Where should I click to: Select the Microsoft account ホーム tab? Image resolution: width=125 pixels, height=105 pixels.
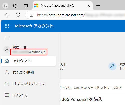[x=63, y=6]
